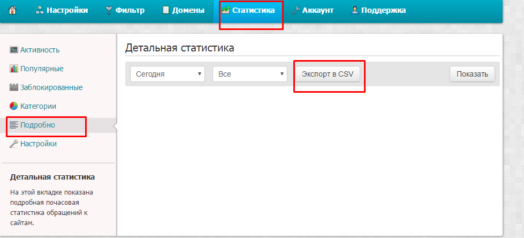Open the Аккаунт top menu
Viewport: 524px width, 238px height.
tap(318, 10)
